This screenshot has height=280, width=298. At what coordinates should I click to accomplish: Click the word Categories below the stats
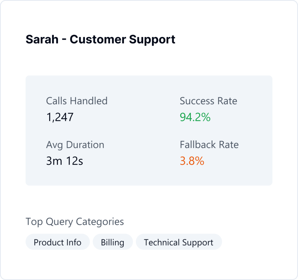[x=100, y=222]
